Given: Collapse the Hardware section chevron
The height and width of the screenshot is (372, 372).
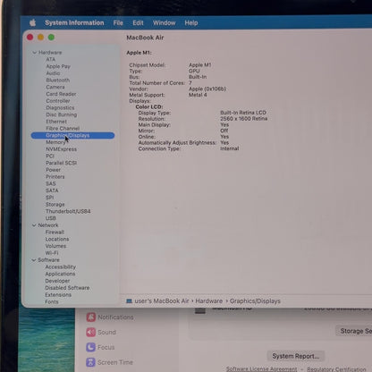Looking at the screenshot, I should point(34,53).
